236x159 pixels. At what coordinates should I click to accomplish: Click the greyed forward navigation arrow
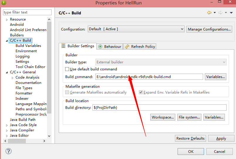point(220,13)
